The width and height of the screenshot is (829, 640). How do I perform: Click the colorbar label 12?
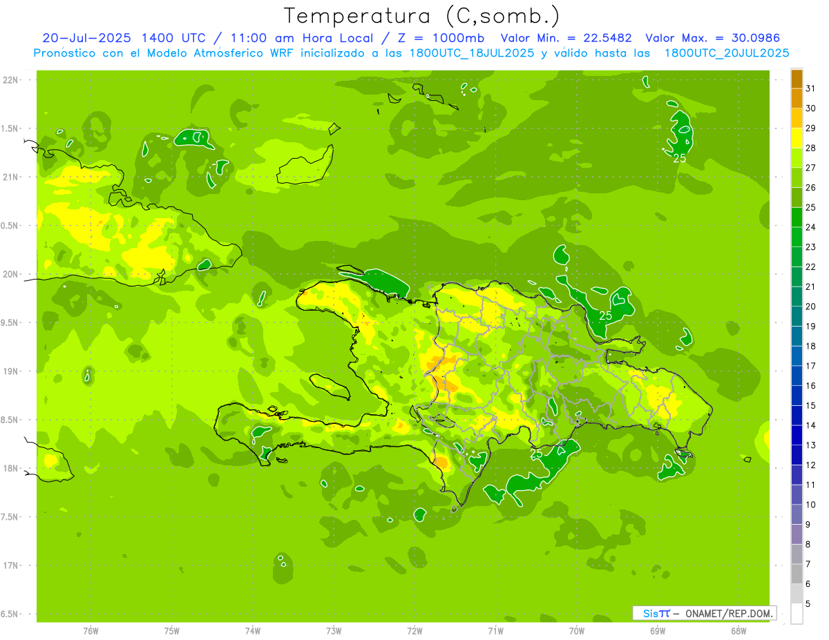coord(811,465)
